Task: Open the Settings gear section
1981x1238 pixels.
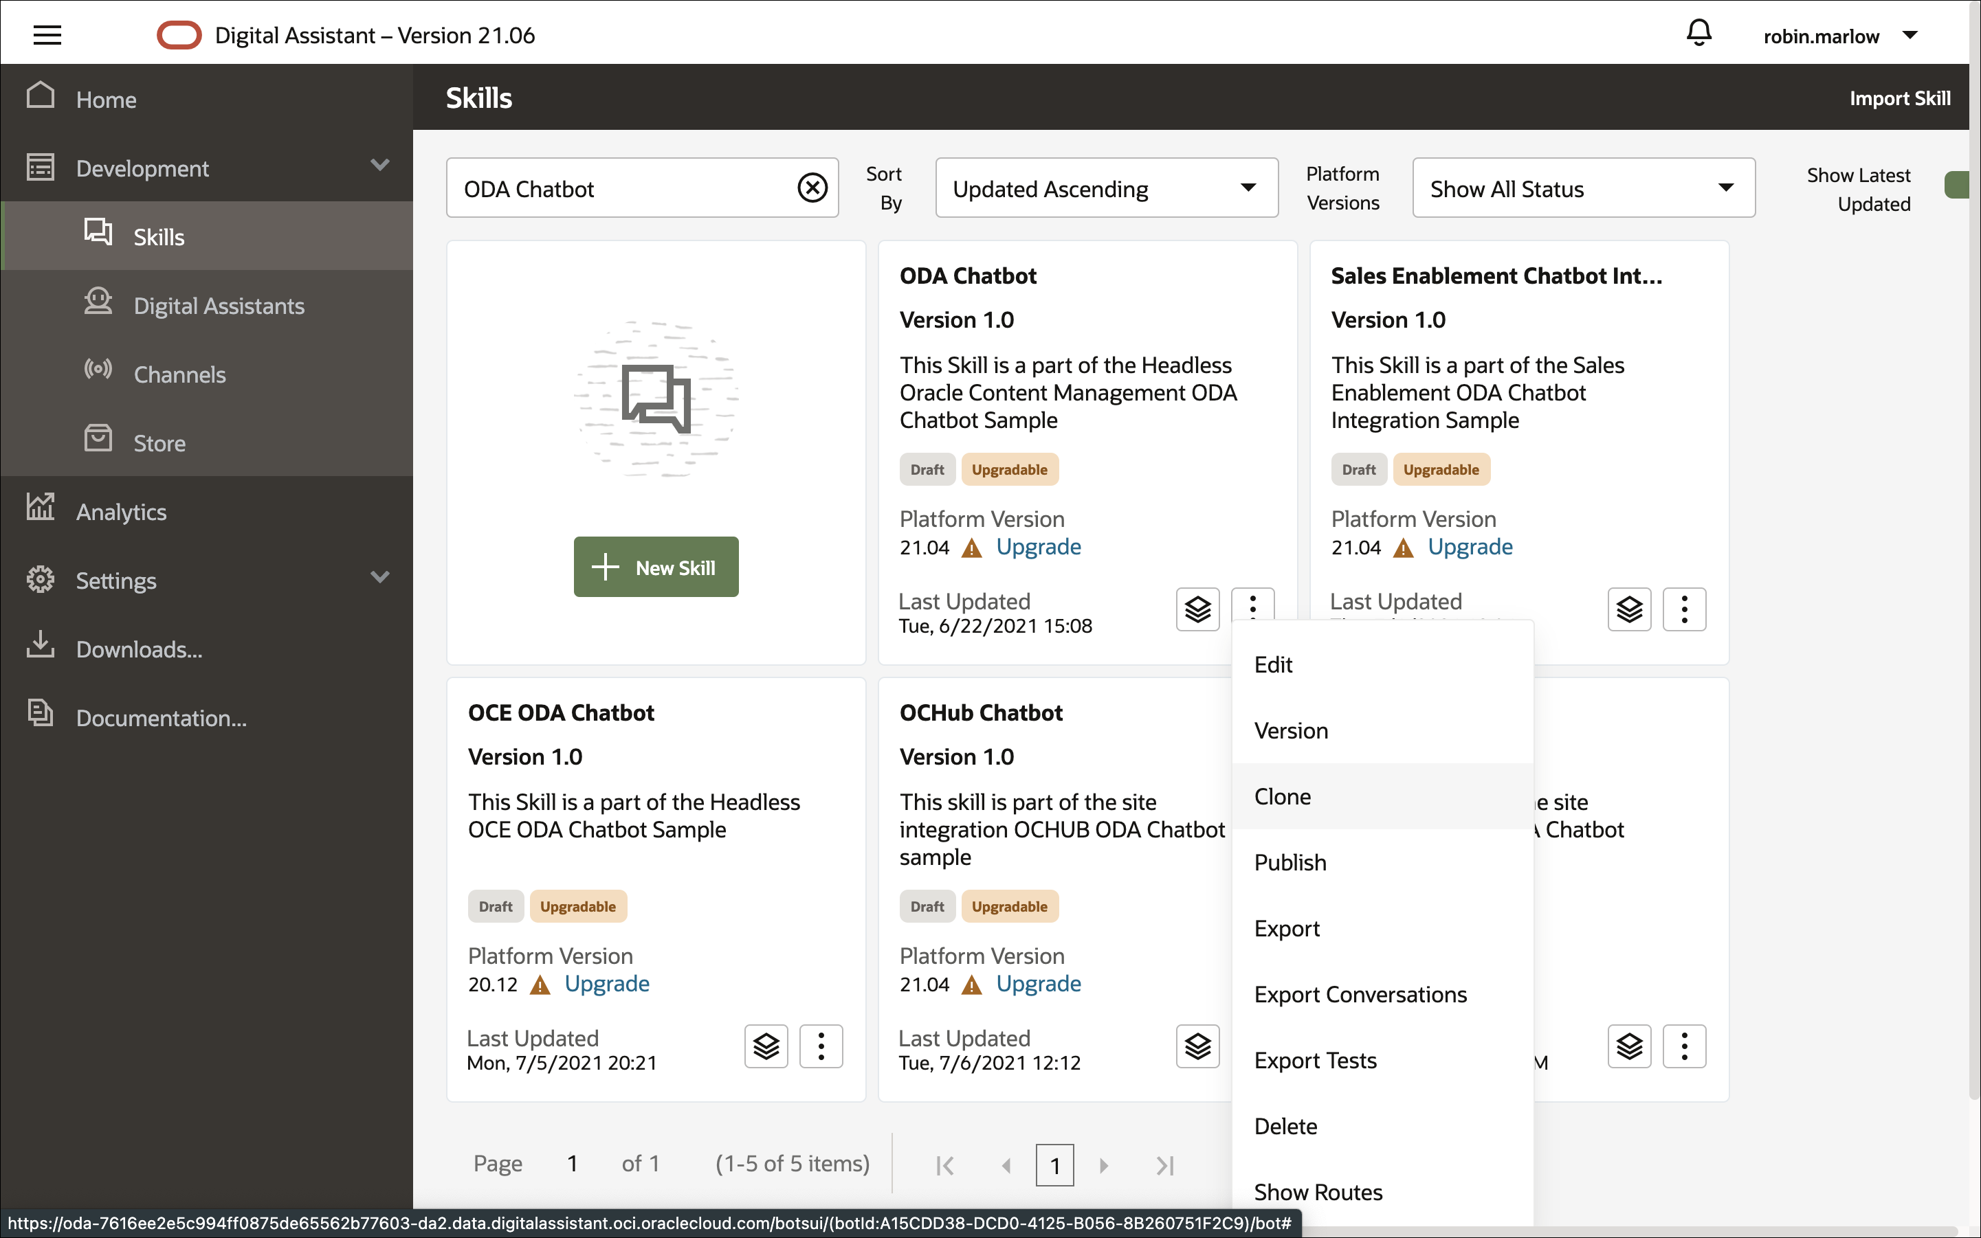Action: click(115, 580)
